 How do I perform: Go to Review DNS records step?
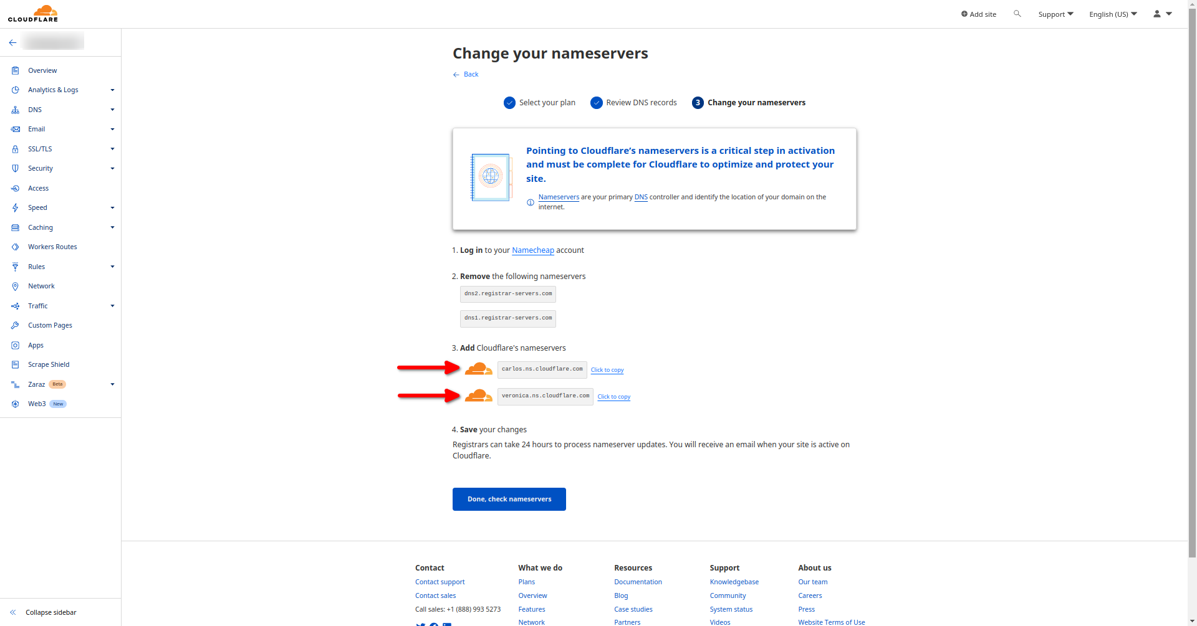point(633,103)
